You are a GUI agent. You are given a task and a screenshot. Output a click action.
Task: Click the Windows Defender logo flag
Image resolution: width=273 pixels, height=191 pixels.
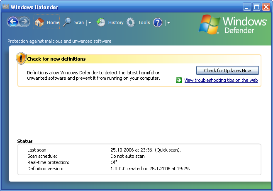point(210,24)
